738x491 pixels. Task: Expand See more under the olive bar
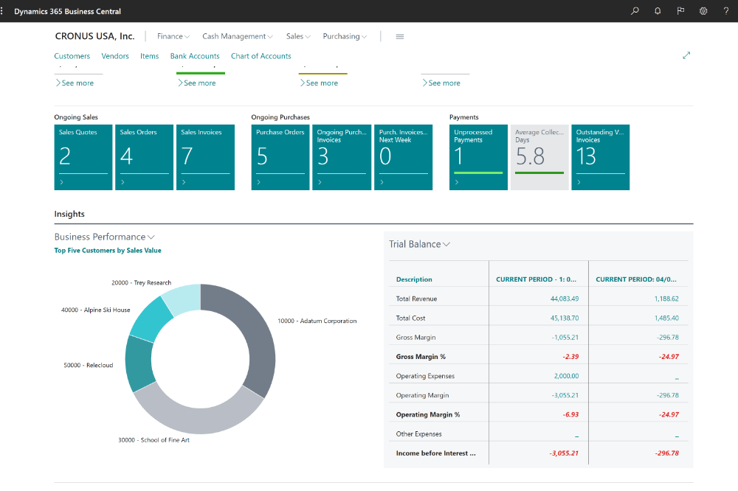(x=319, y=83)
